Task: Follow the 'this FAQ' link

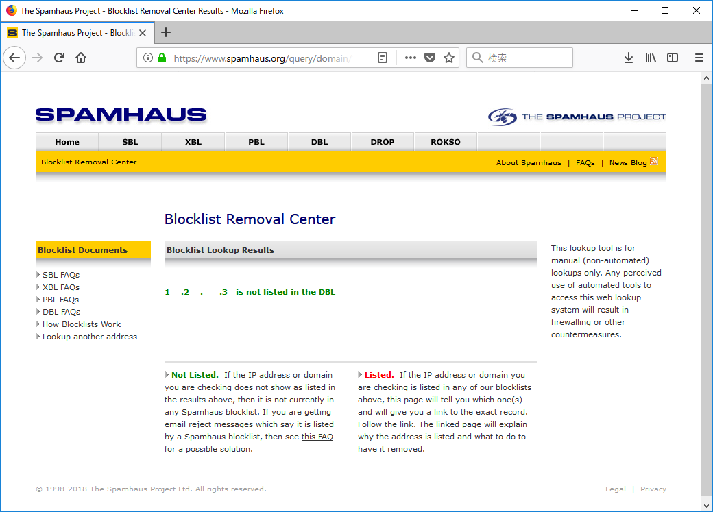Action: click(317, 437)
